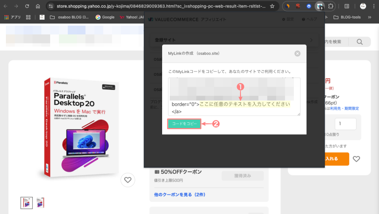Open the red extension icon
Screen dimensions: 379x214
pyautogui.click(x=298, y=6)
